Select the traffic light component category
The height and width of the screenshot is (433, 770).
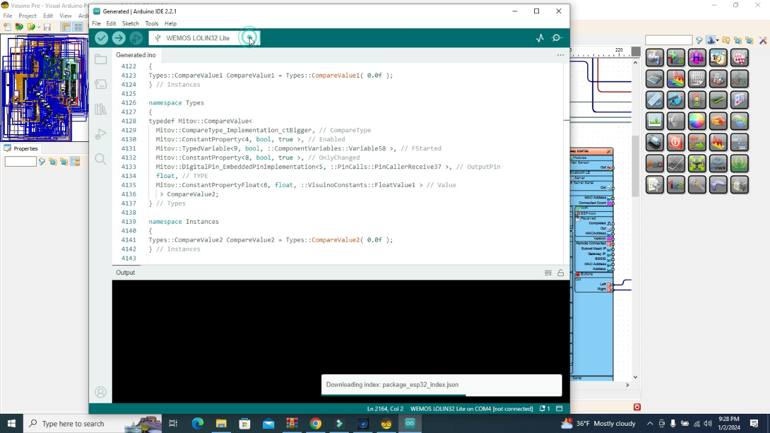tap(697, 99)
